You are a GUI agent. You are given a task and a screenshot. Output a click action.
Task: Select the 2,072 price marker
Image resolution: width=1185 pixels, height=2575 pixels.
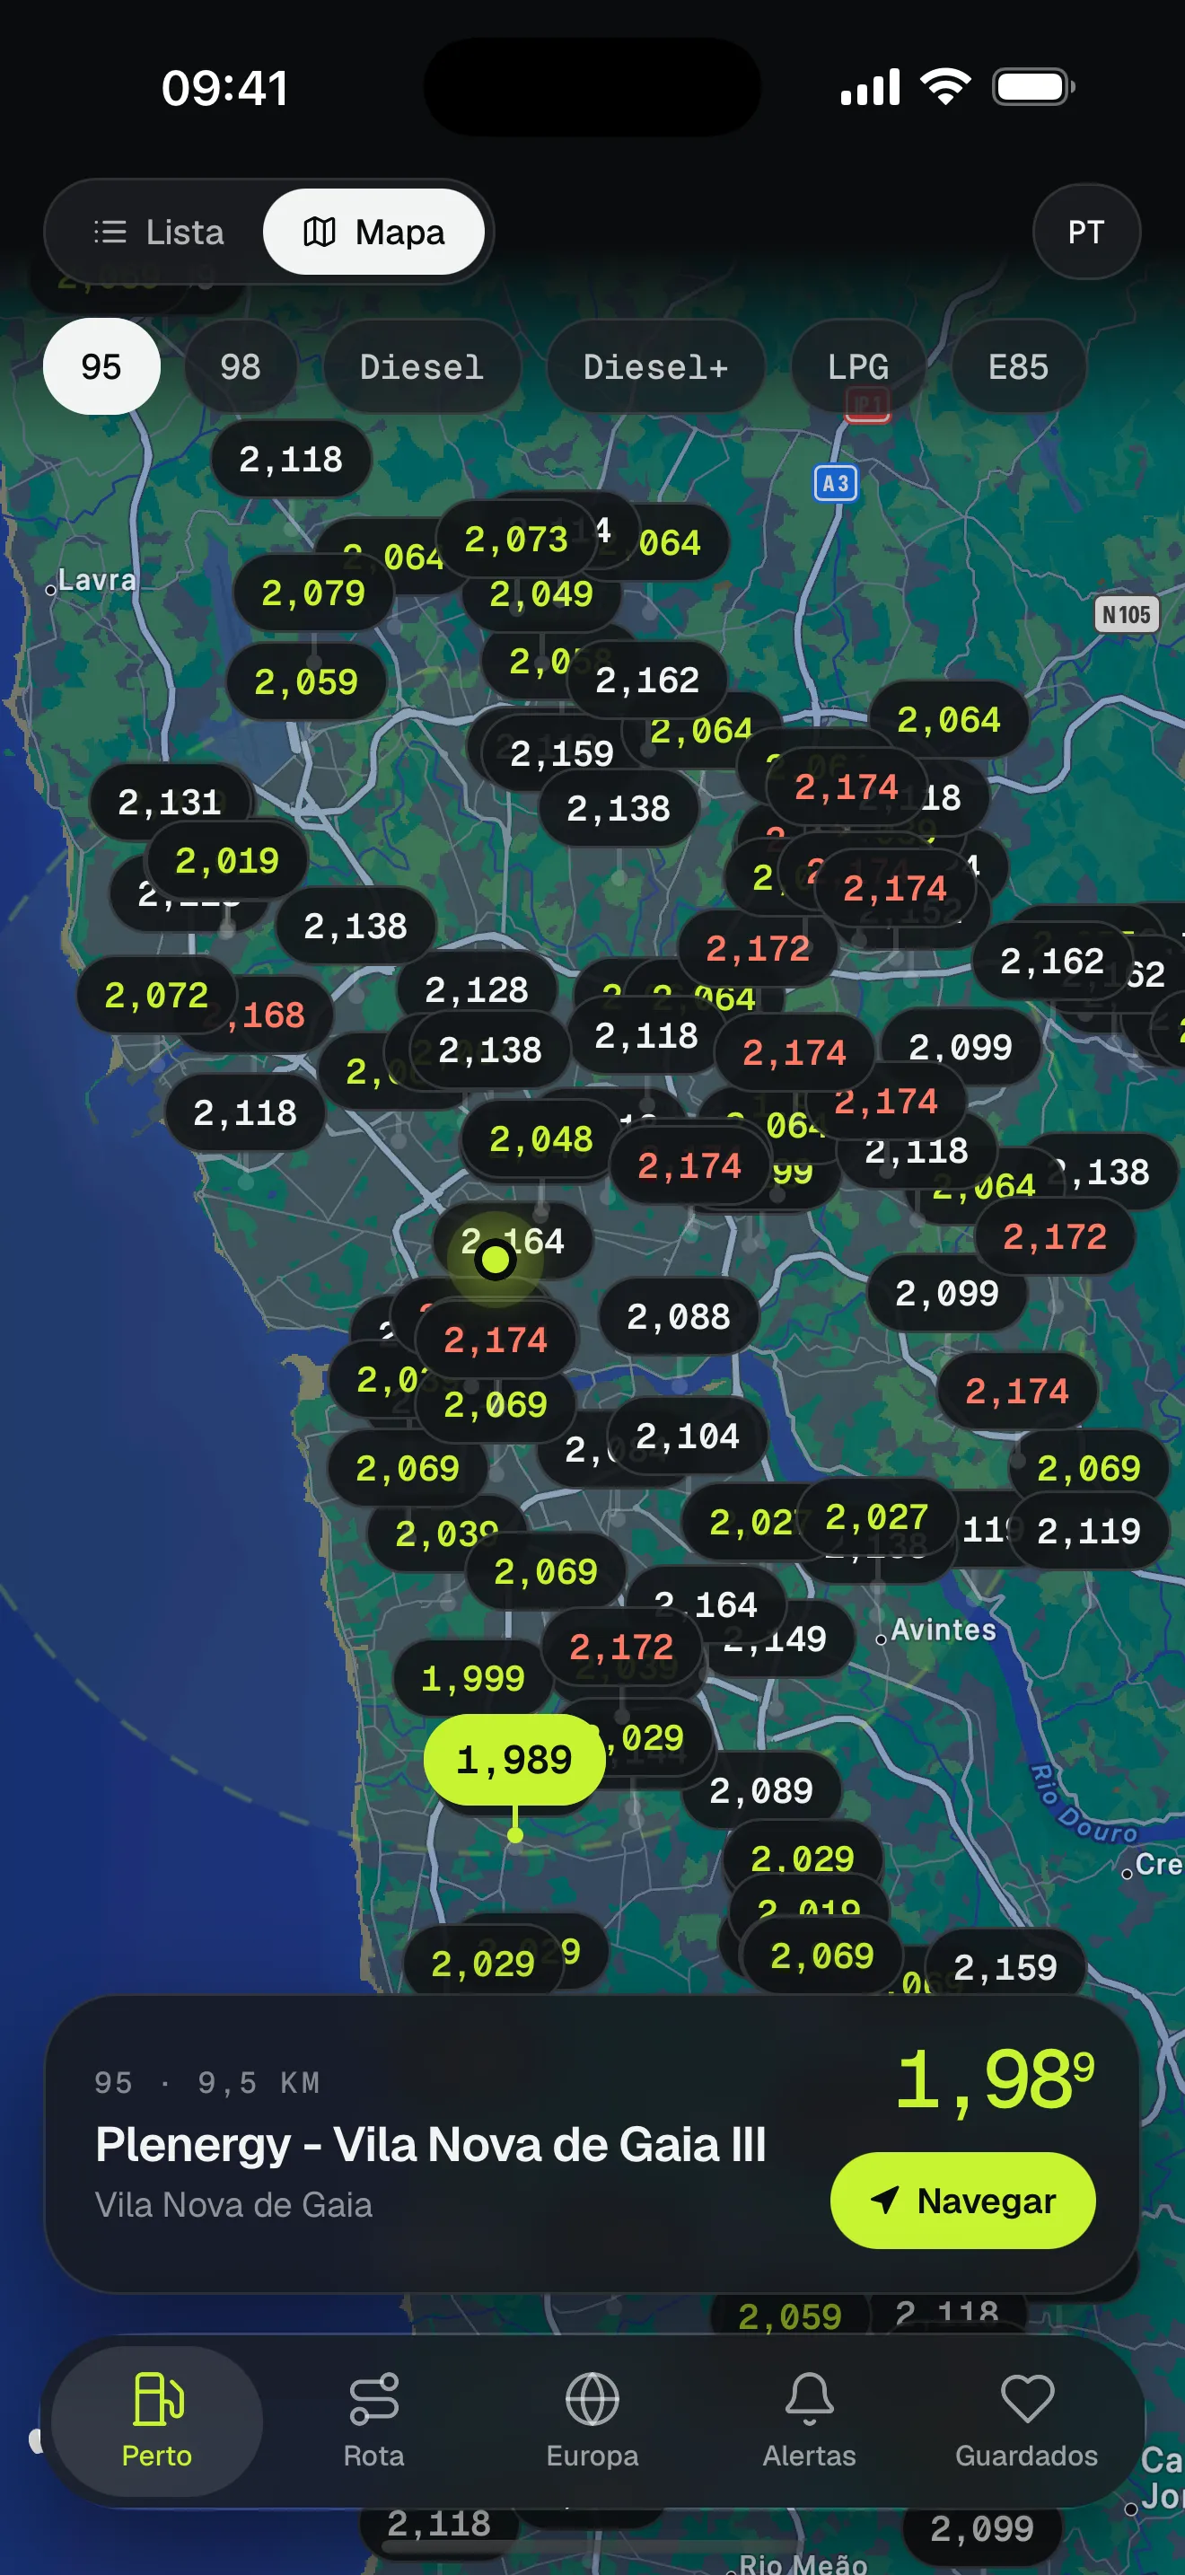click(157, 996)
